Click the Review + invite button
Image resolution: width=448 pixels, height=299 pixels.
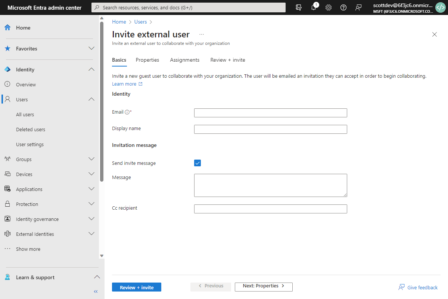pos(136,287)
